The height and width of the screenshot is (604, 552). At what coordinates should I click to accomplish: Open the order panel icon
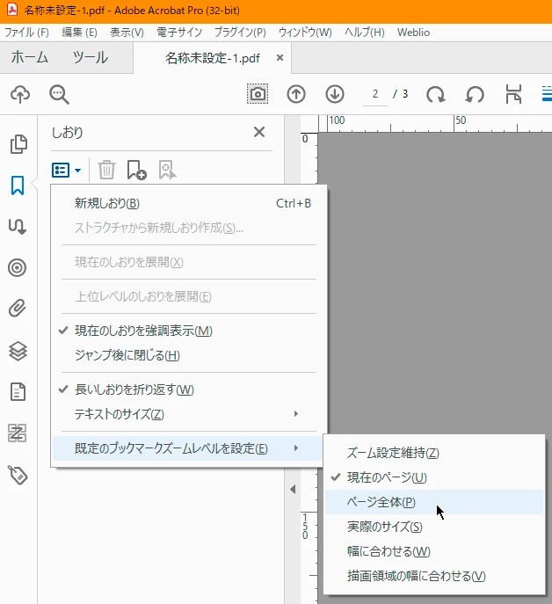pyautogui.click(x=18, y=433)
